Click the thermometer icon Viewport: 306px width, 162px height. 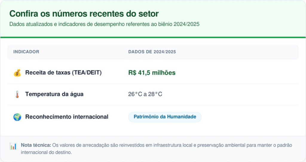pyautogui.click(x=17, y=94)
